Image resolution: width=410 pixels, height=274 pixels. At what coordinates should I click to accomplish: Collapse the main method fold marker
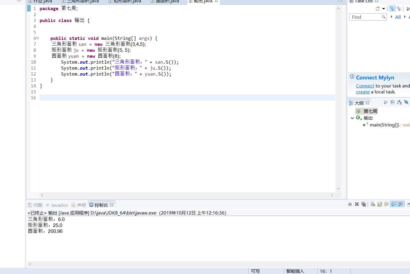coord(37,38)
